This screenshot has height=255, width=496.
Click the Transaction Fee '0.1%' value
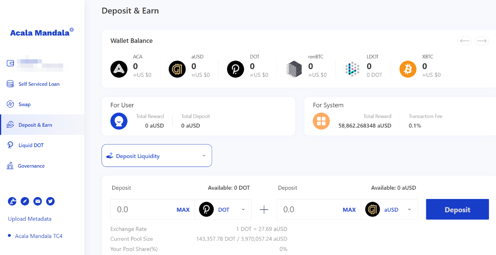click(415, 126)
